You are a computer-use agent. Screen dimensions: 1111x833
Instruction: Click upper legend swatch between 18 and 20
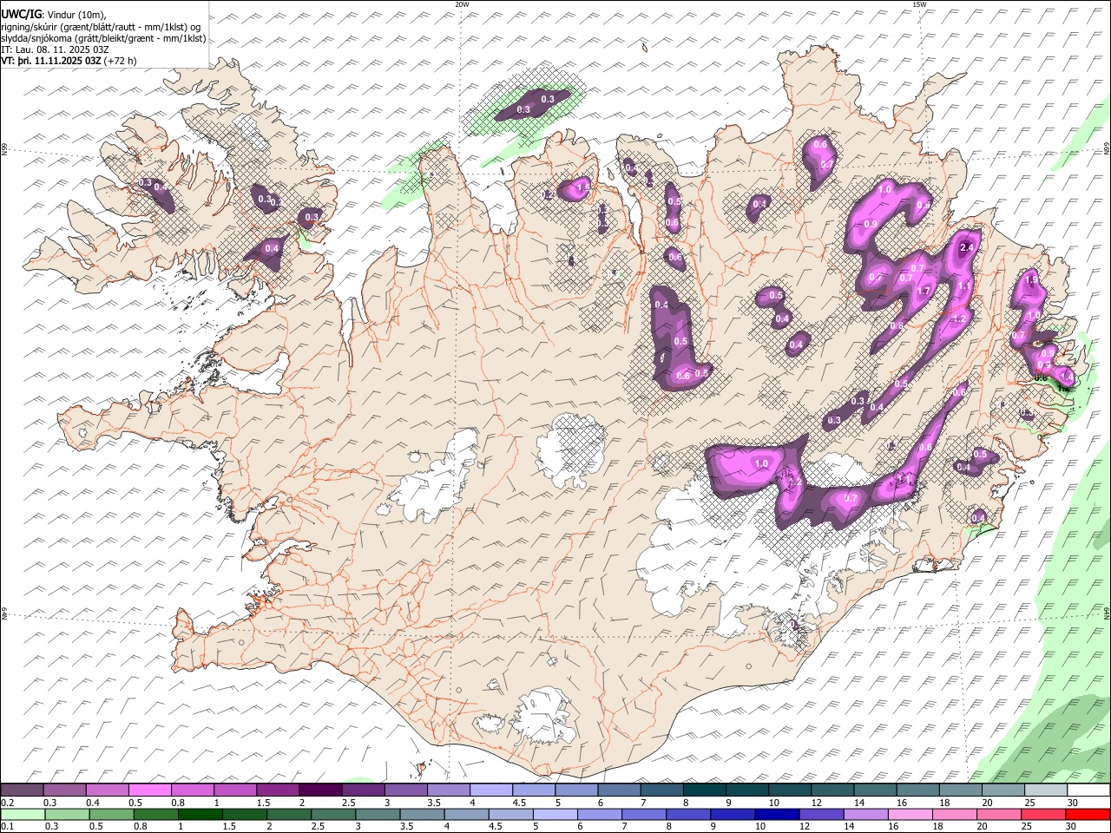961,790
